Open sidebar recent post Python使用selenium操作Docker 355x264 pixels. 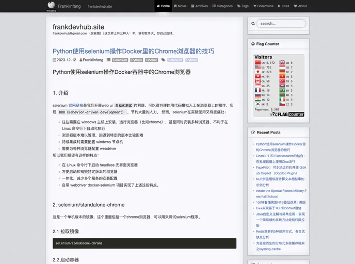coord(281,147)
